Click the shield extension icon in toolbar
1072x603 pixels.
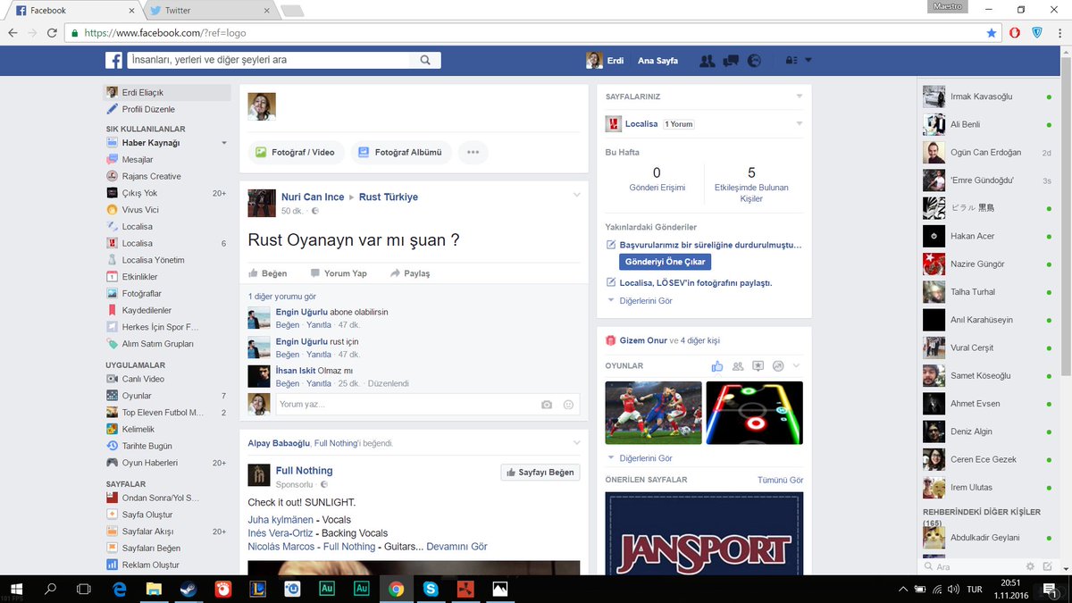click(1037, 32)
